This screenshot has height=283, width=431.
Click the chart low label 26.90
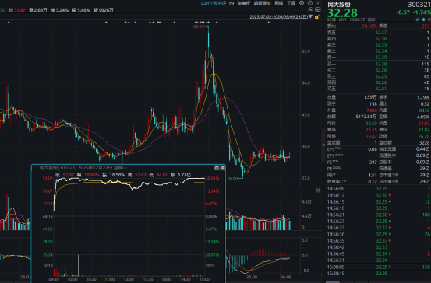coord(232,179)
